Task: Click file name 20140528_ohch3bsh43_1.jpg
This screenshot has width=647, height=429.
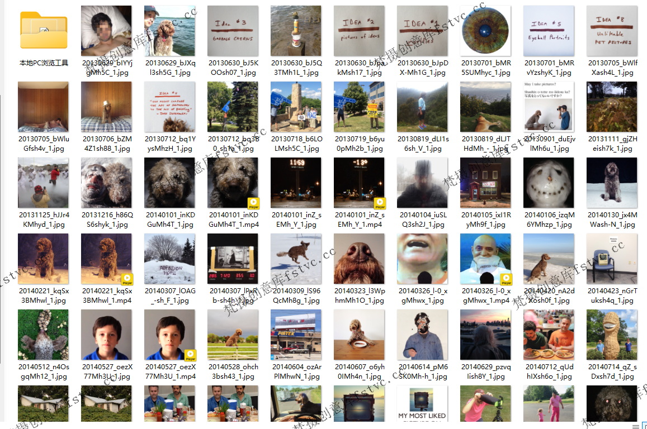Action: pyautogui.click(x=233, y=371)
